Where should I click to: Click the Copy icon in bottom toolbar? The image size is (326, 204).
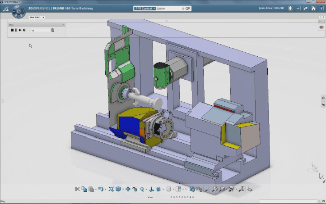84,189
